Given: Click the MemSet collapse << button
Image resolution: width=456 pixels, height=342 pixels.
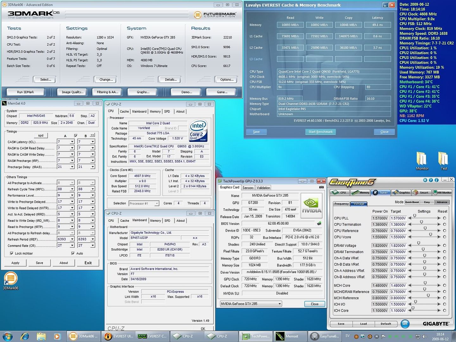Looking at the screenshot, I should (92, 135).
